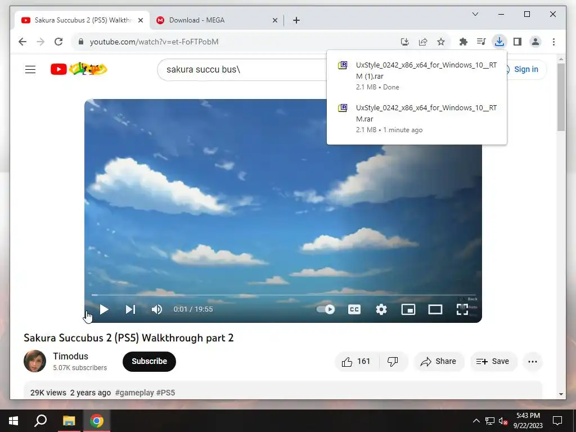Go to YouTube home via logo
The width and height of the screenshot is (576, 432).
79,69
